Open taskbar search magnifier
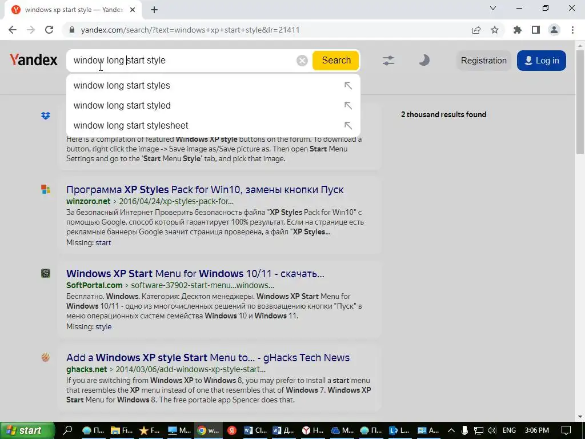This screenshot has width=585, height=439. (67, 430)
